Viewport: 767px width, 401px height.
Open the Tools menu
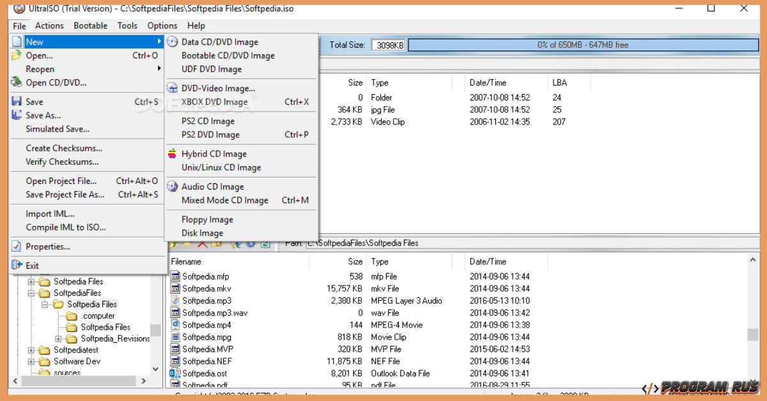127,26
